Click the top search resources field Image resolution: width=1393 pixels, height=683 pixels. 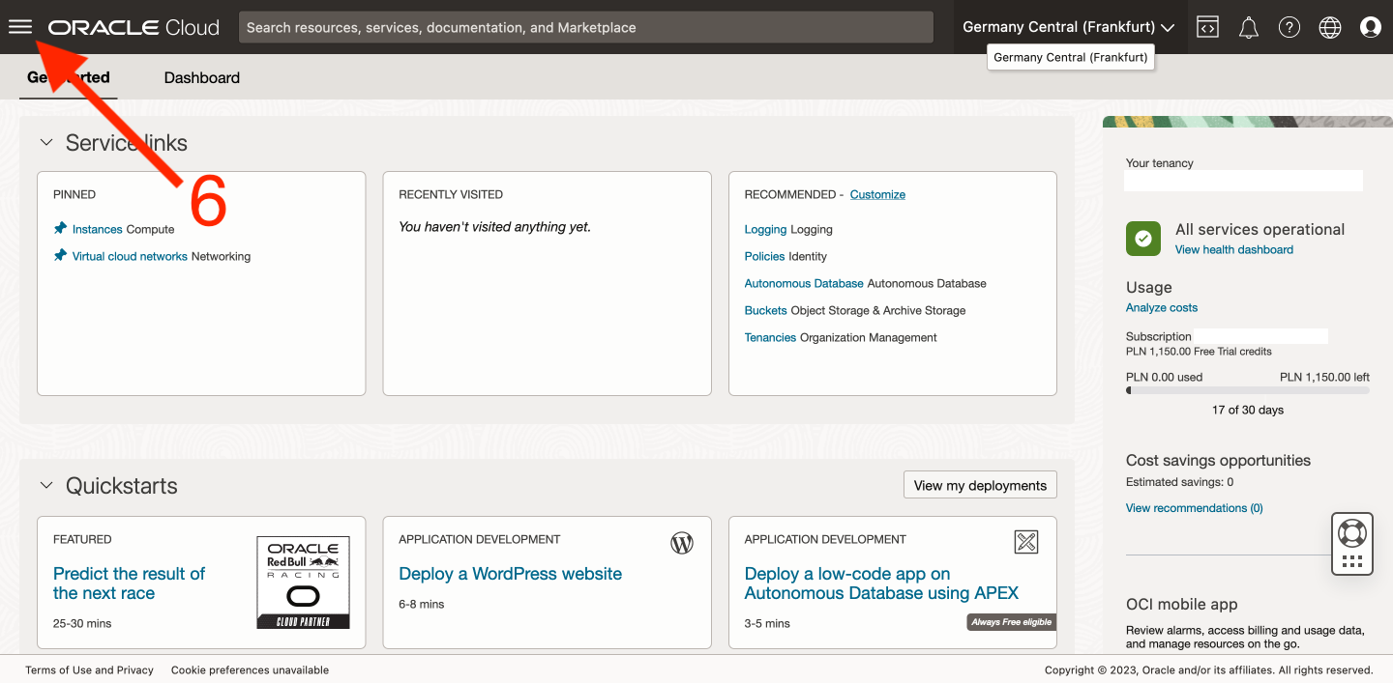click(585, 27)
